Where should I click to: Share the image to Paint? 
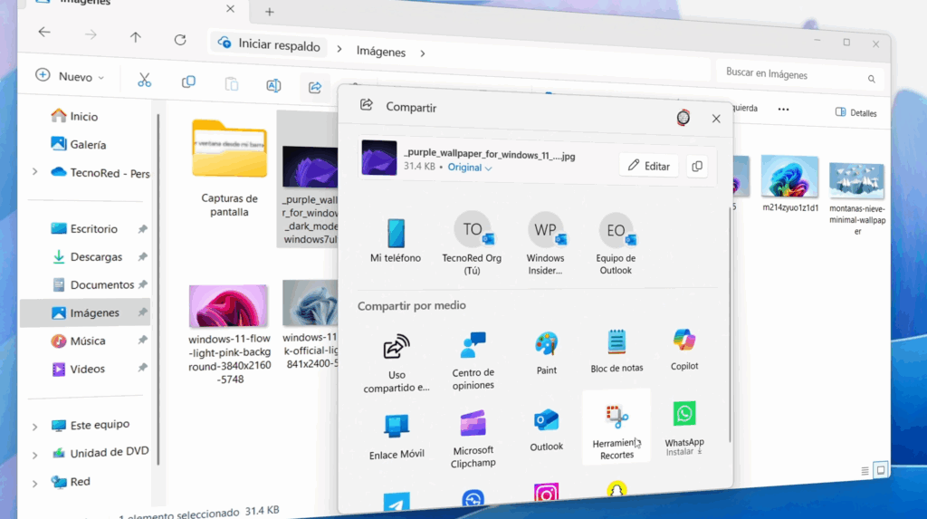click(546, 353)
